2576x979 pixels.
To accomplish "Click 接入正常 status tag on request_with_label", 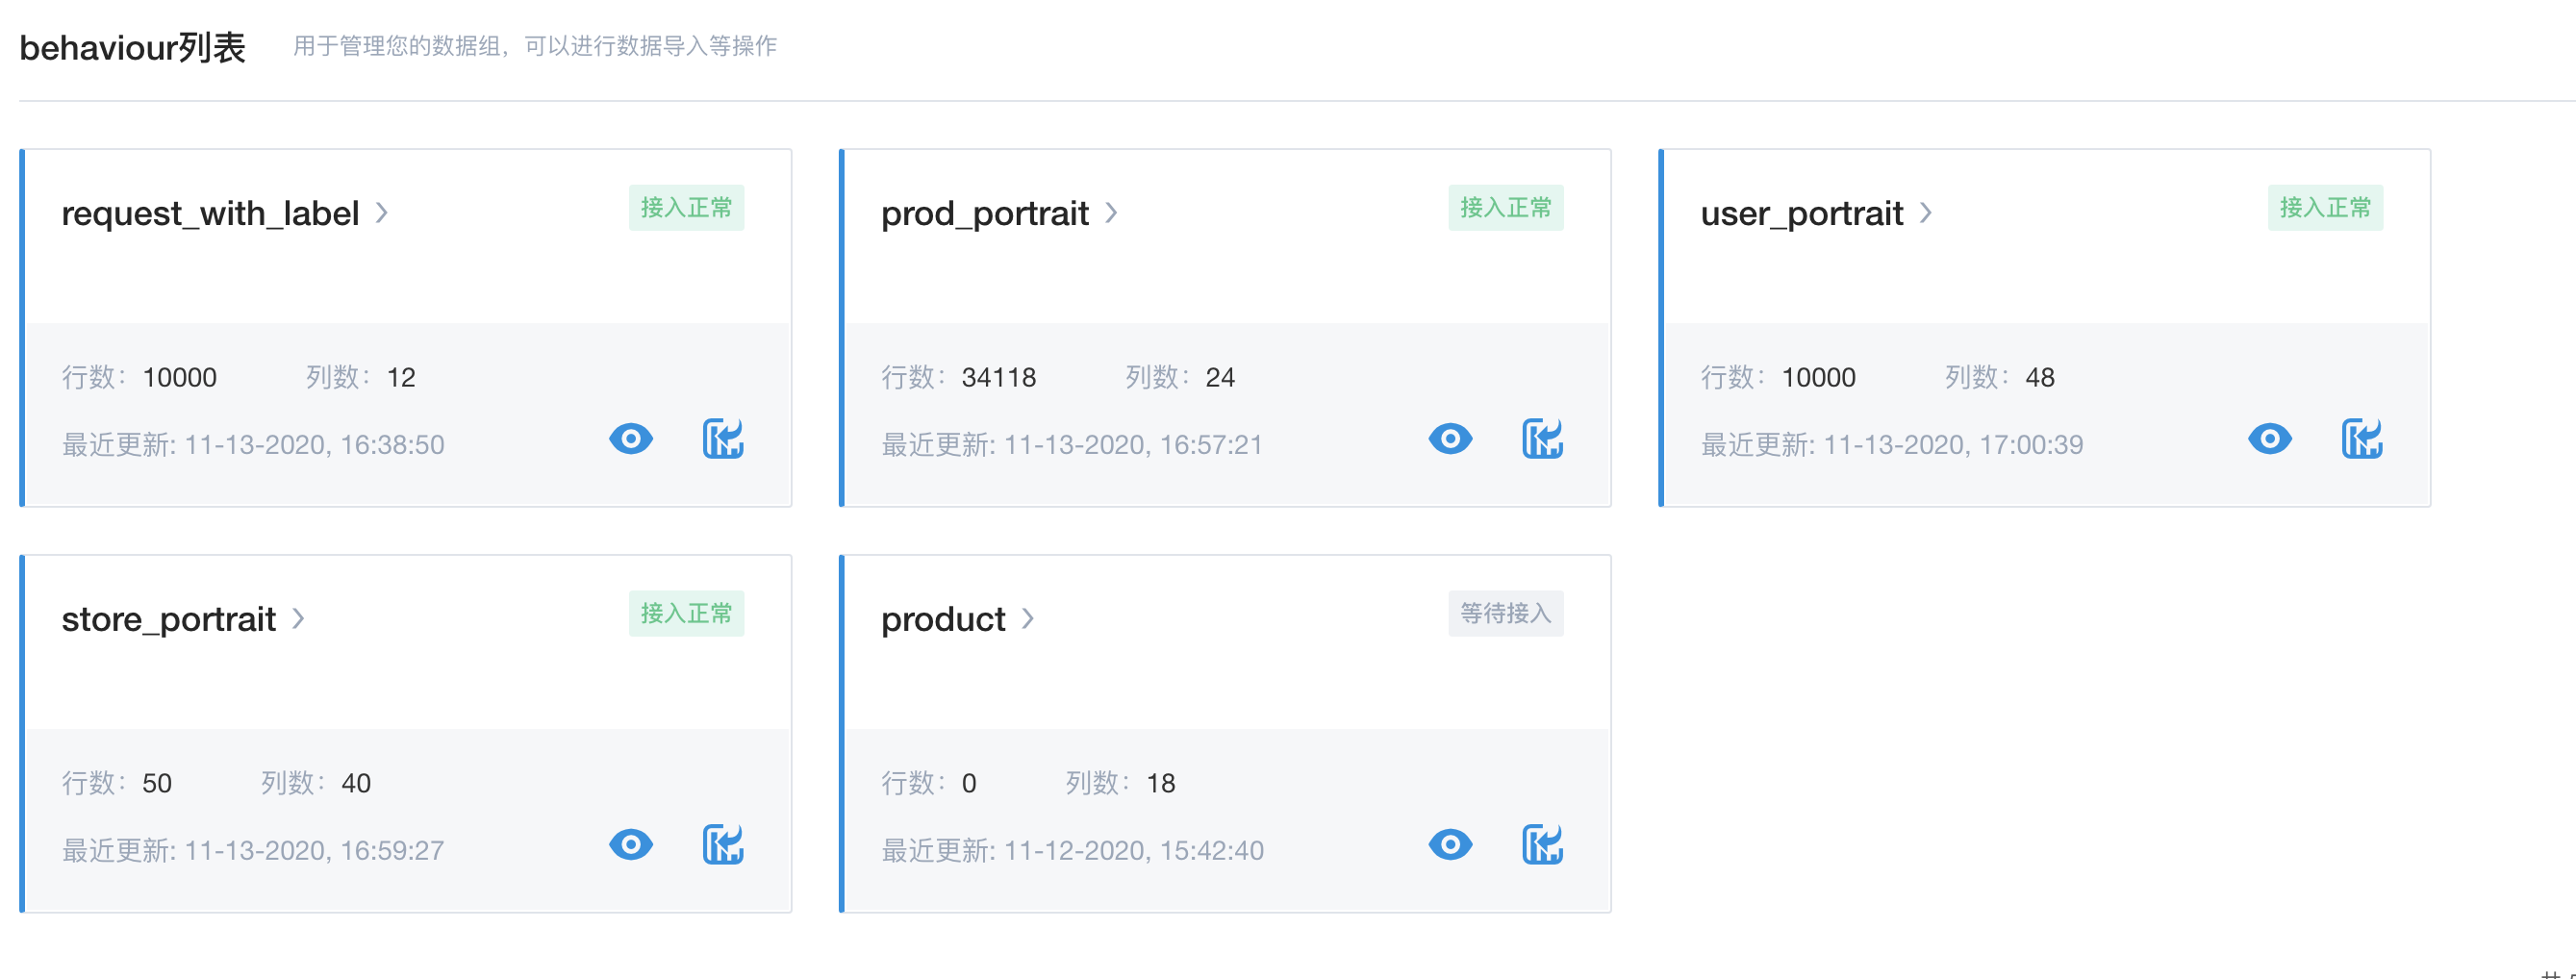I will pyautogui.click(x=686, y=208).
